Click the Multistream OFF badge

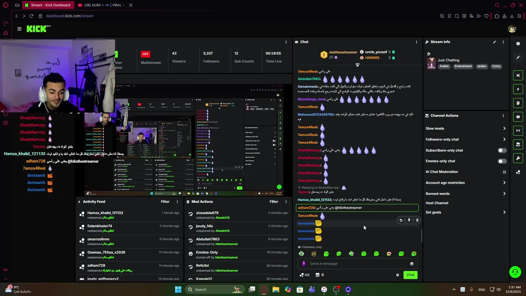click(x=145, y=54)
